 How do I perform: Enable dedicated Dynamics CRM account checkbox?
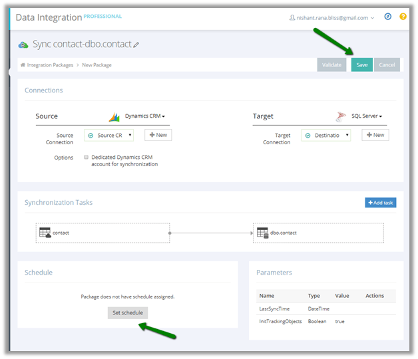pos(87,158)
